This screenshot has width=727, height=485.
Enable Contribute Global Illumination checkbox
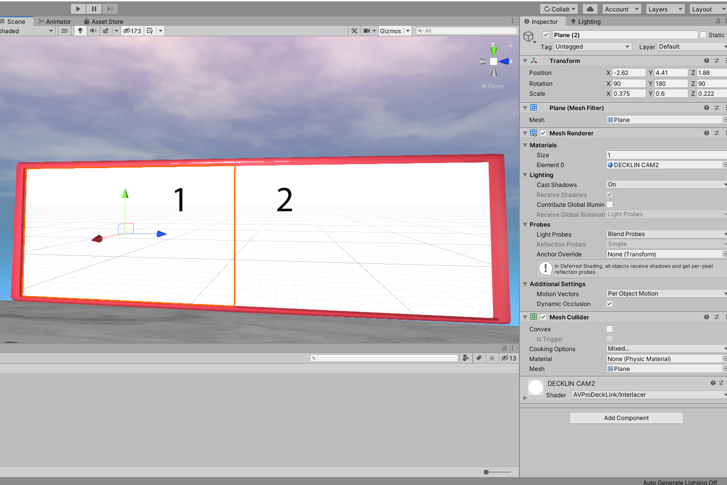coord(610,204)
